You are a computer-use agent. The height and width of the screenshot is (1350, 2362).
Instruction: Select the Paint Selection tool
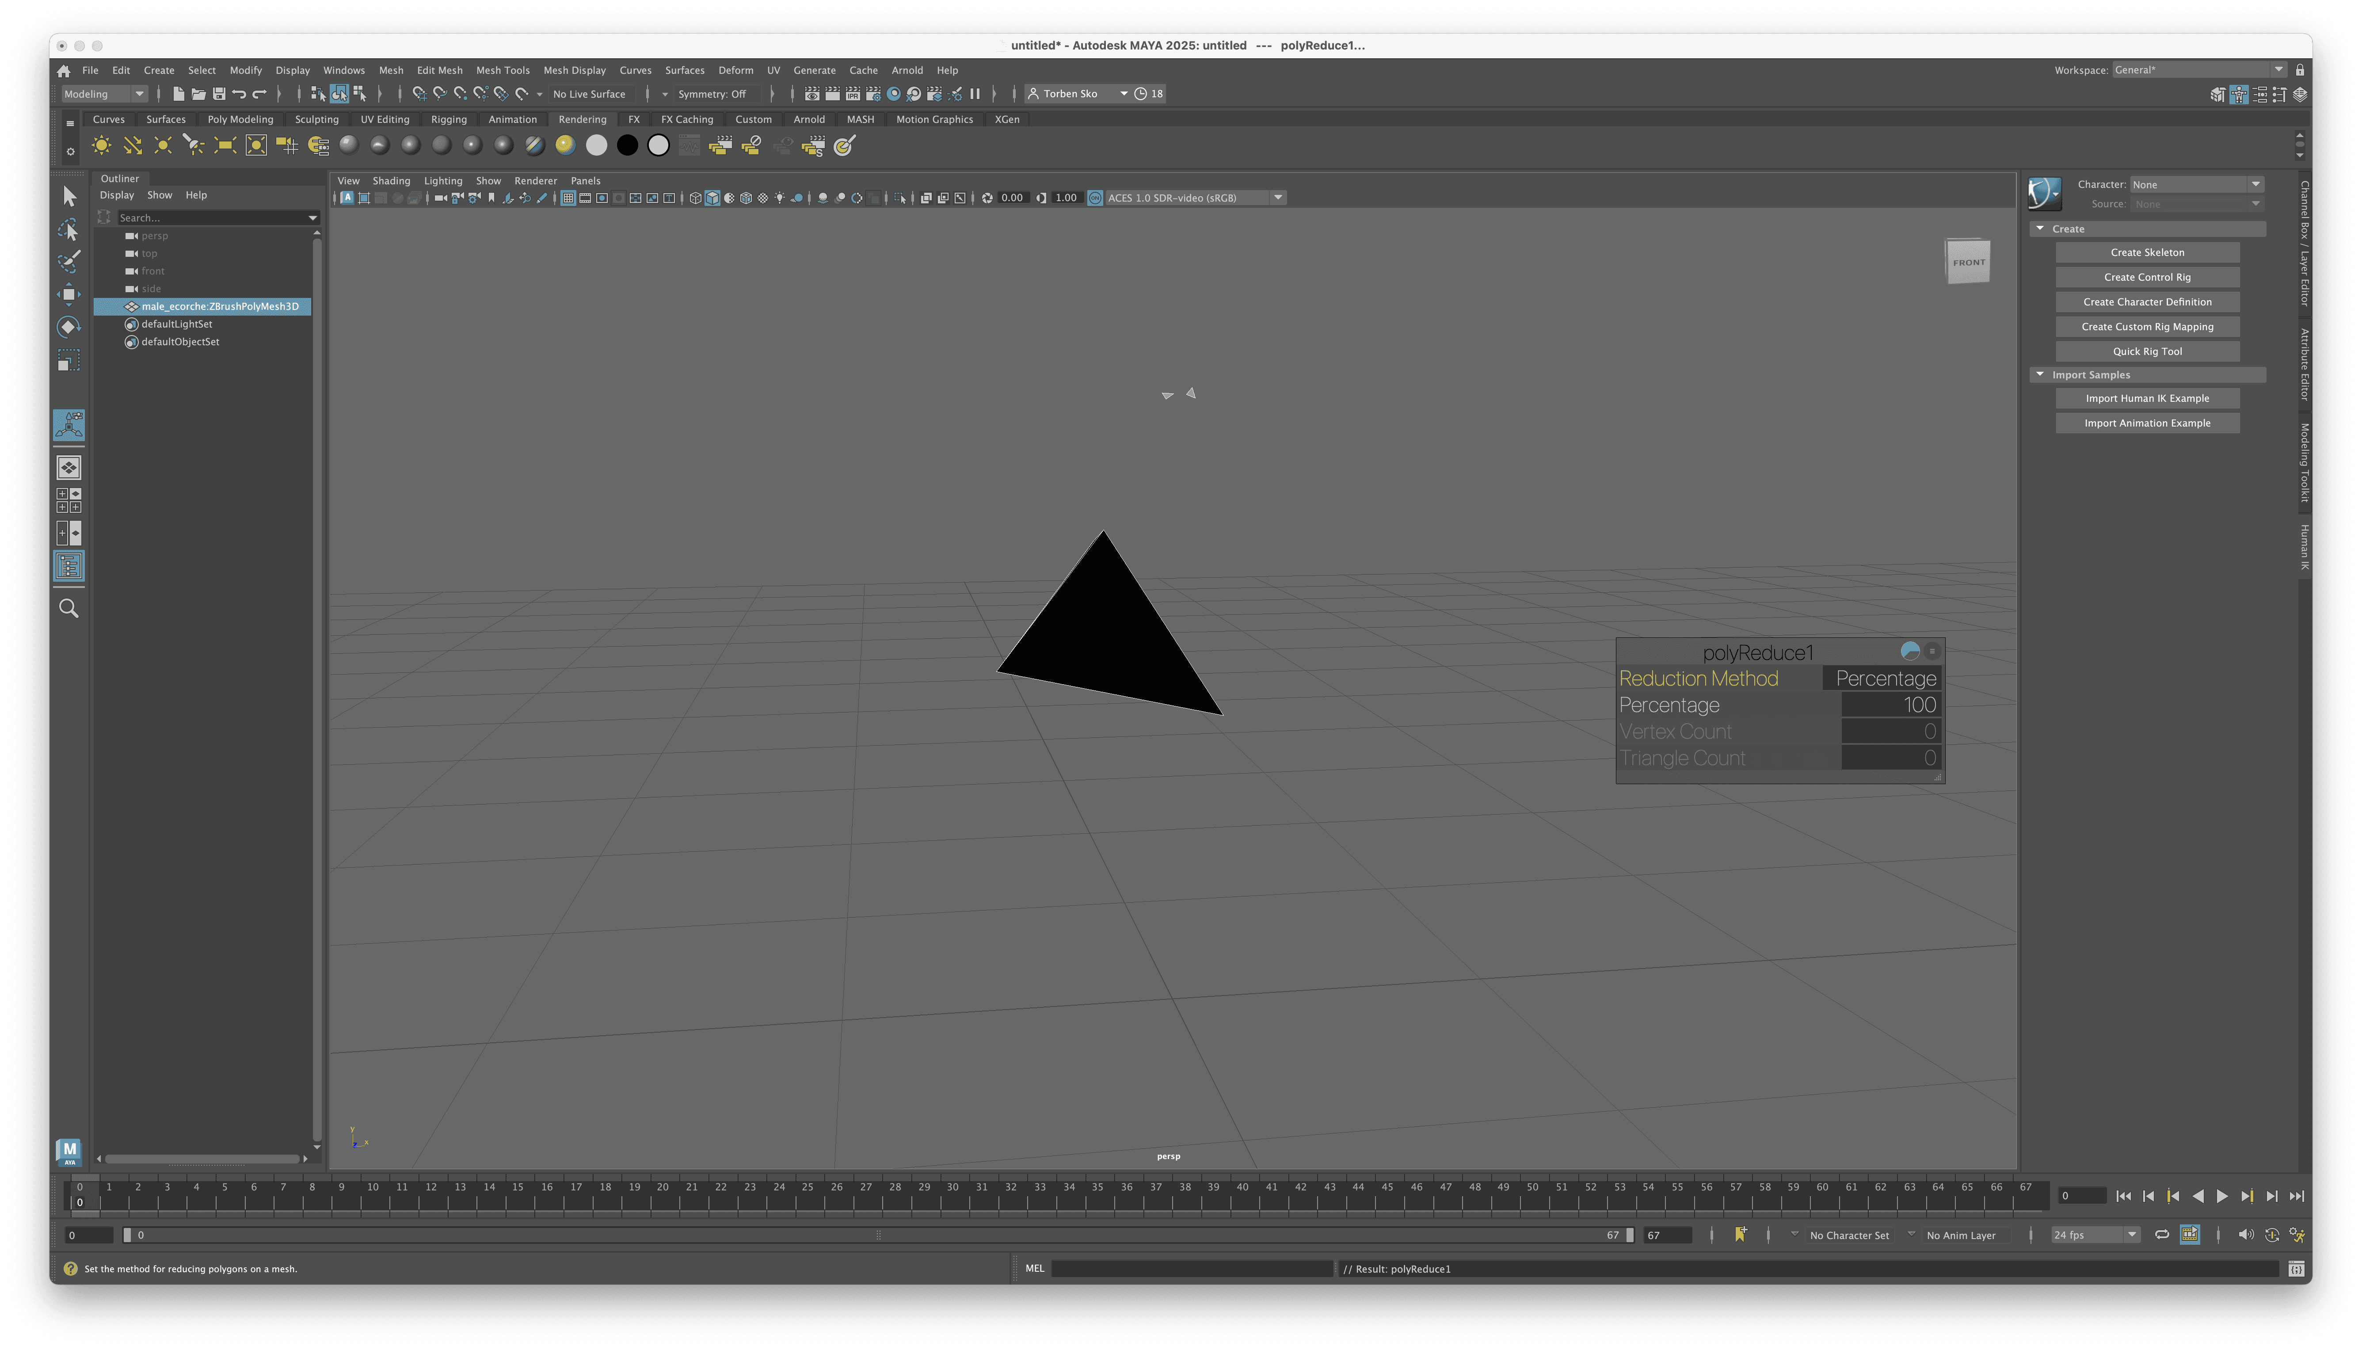(x=69, y=262)
